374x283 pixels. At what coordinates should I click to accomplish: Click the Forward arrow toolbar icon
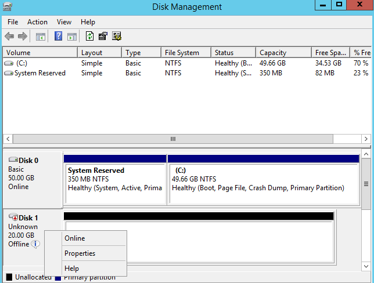point(23,37)
